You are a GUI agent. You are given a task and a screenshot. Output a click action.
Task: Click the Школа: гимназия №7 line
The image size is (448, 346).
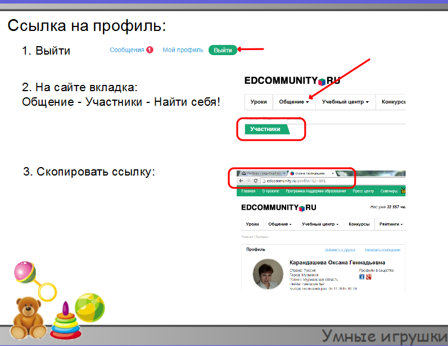[307, 284]
